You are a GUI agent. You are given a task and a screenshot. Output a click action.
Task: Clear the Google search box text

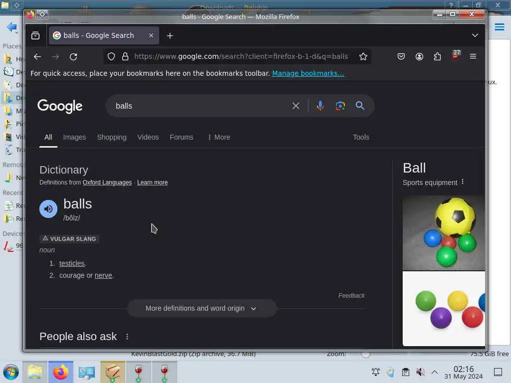(x=295, y=106)
